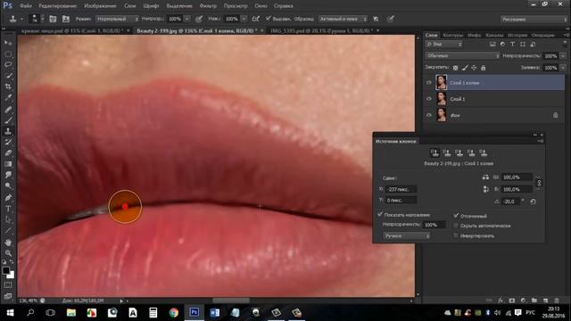The height and width of the screenshot is (321, 571).
Task: Switch to the 'Каналы' panel tab
Action: click(x=493, y=35)
